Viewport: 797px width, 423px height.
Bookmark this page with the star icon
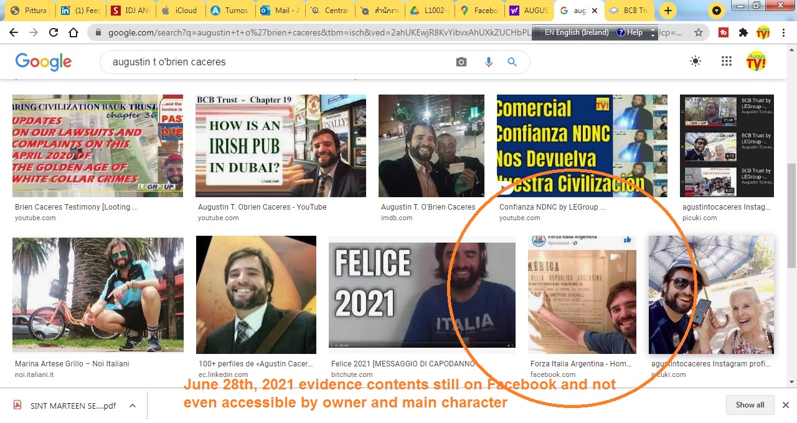(699, 32)
